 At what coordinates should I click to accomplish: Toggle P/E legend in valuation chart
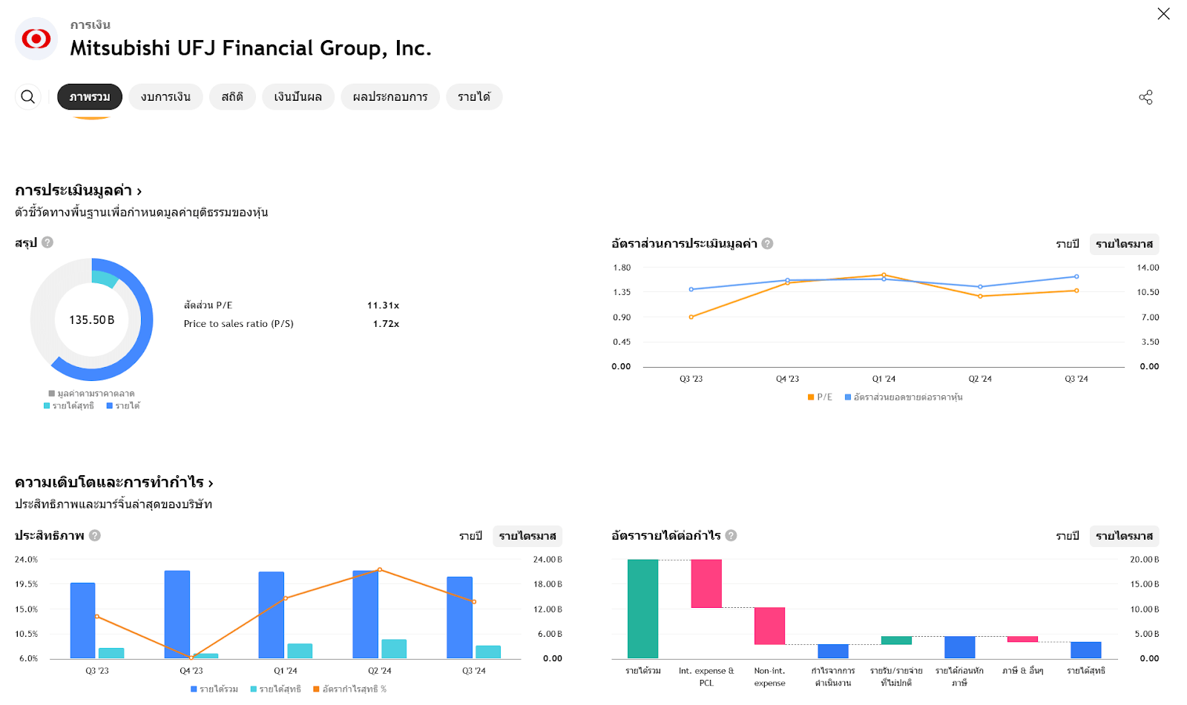tap(820, 397)
